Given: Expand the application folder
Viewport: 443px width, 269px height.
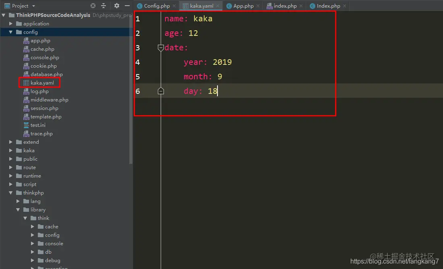Looking at the screenshot, I should pyautogui.click(x=11, y=23).
